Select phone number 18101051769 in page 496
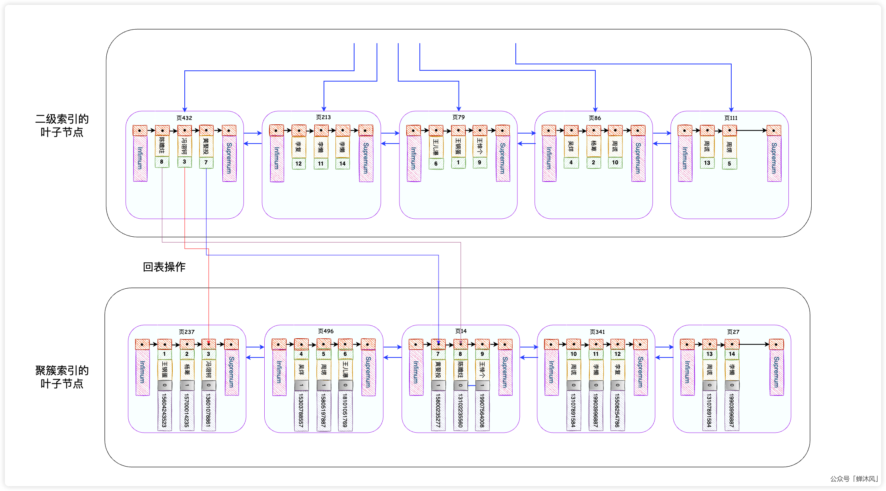Screen dimensions: 886x491 pos(345,411)
